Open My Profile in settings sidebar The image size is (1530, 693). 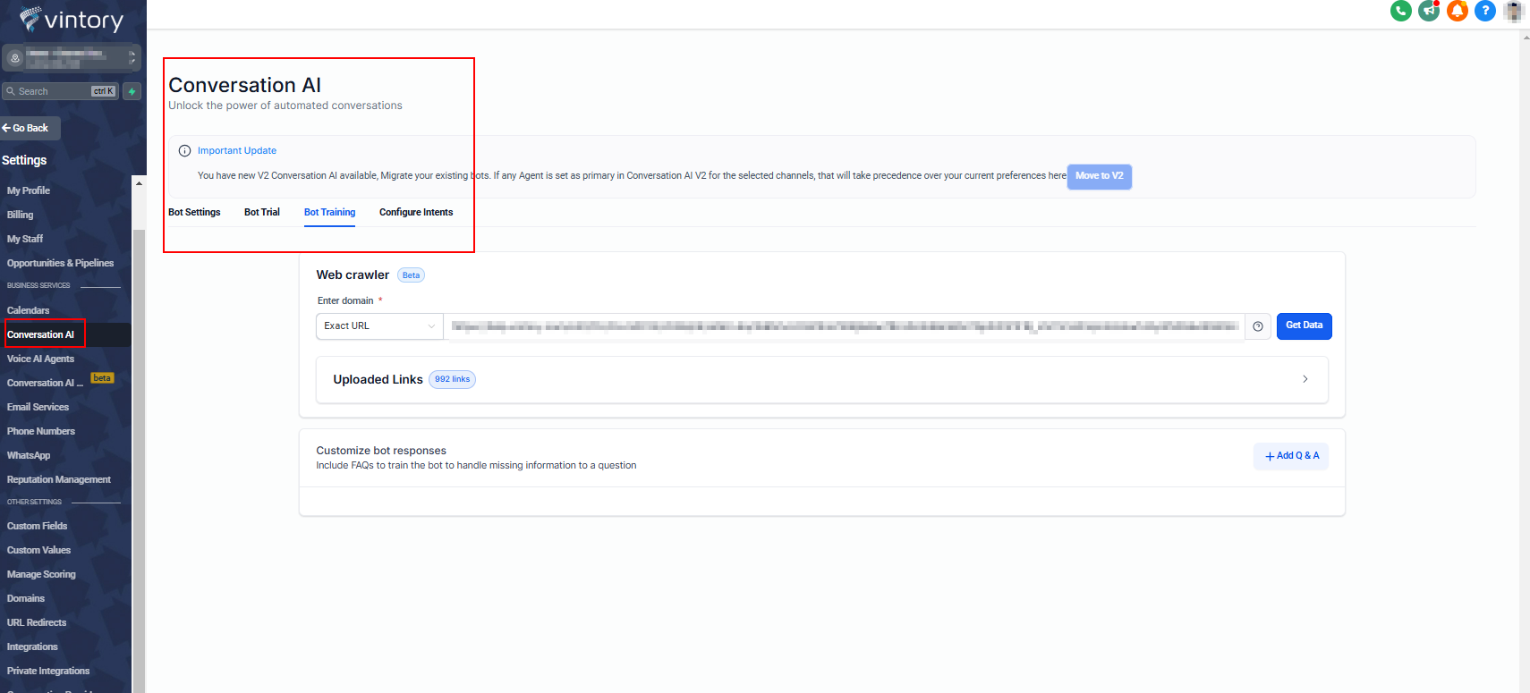click(29, 190)
